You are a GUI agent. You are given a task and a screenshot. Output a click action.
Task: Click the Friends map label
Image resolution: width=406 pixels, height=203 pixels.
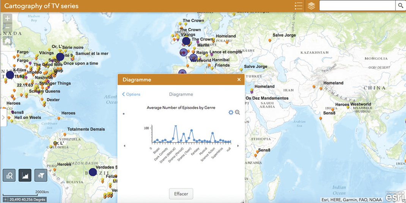pos(222,65)
